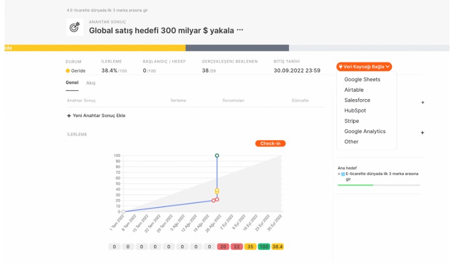Viewport: 452px width, 263px height.
Task: Click the red check-in badge showing 22
Action: click(x=237, y=247)
